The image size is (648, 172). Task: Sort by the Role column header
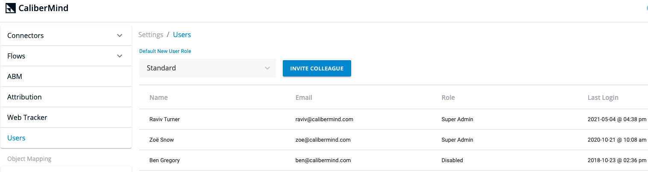[x=448, y=97]
